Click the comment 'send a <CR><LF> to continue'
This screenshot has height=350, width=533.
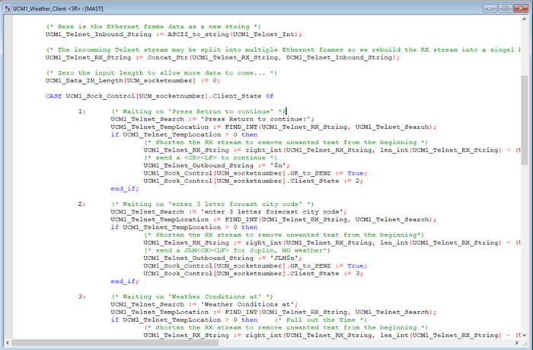(x=210, y=158)
